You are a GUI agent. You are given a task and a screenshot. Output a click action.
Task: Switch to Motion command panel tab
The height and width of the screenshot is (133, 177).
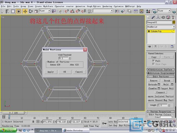[163, 17]
